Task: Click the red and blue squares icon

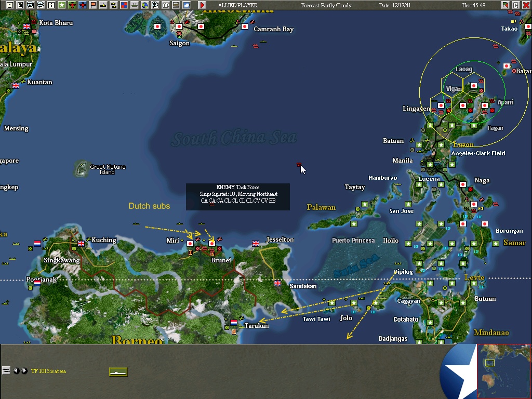Action: (124, 5)
